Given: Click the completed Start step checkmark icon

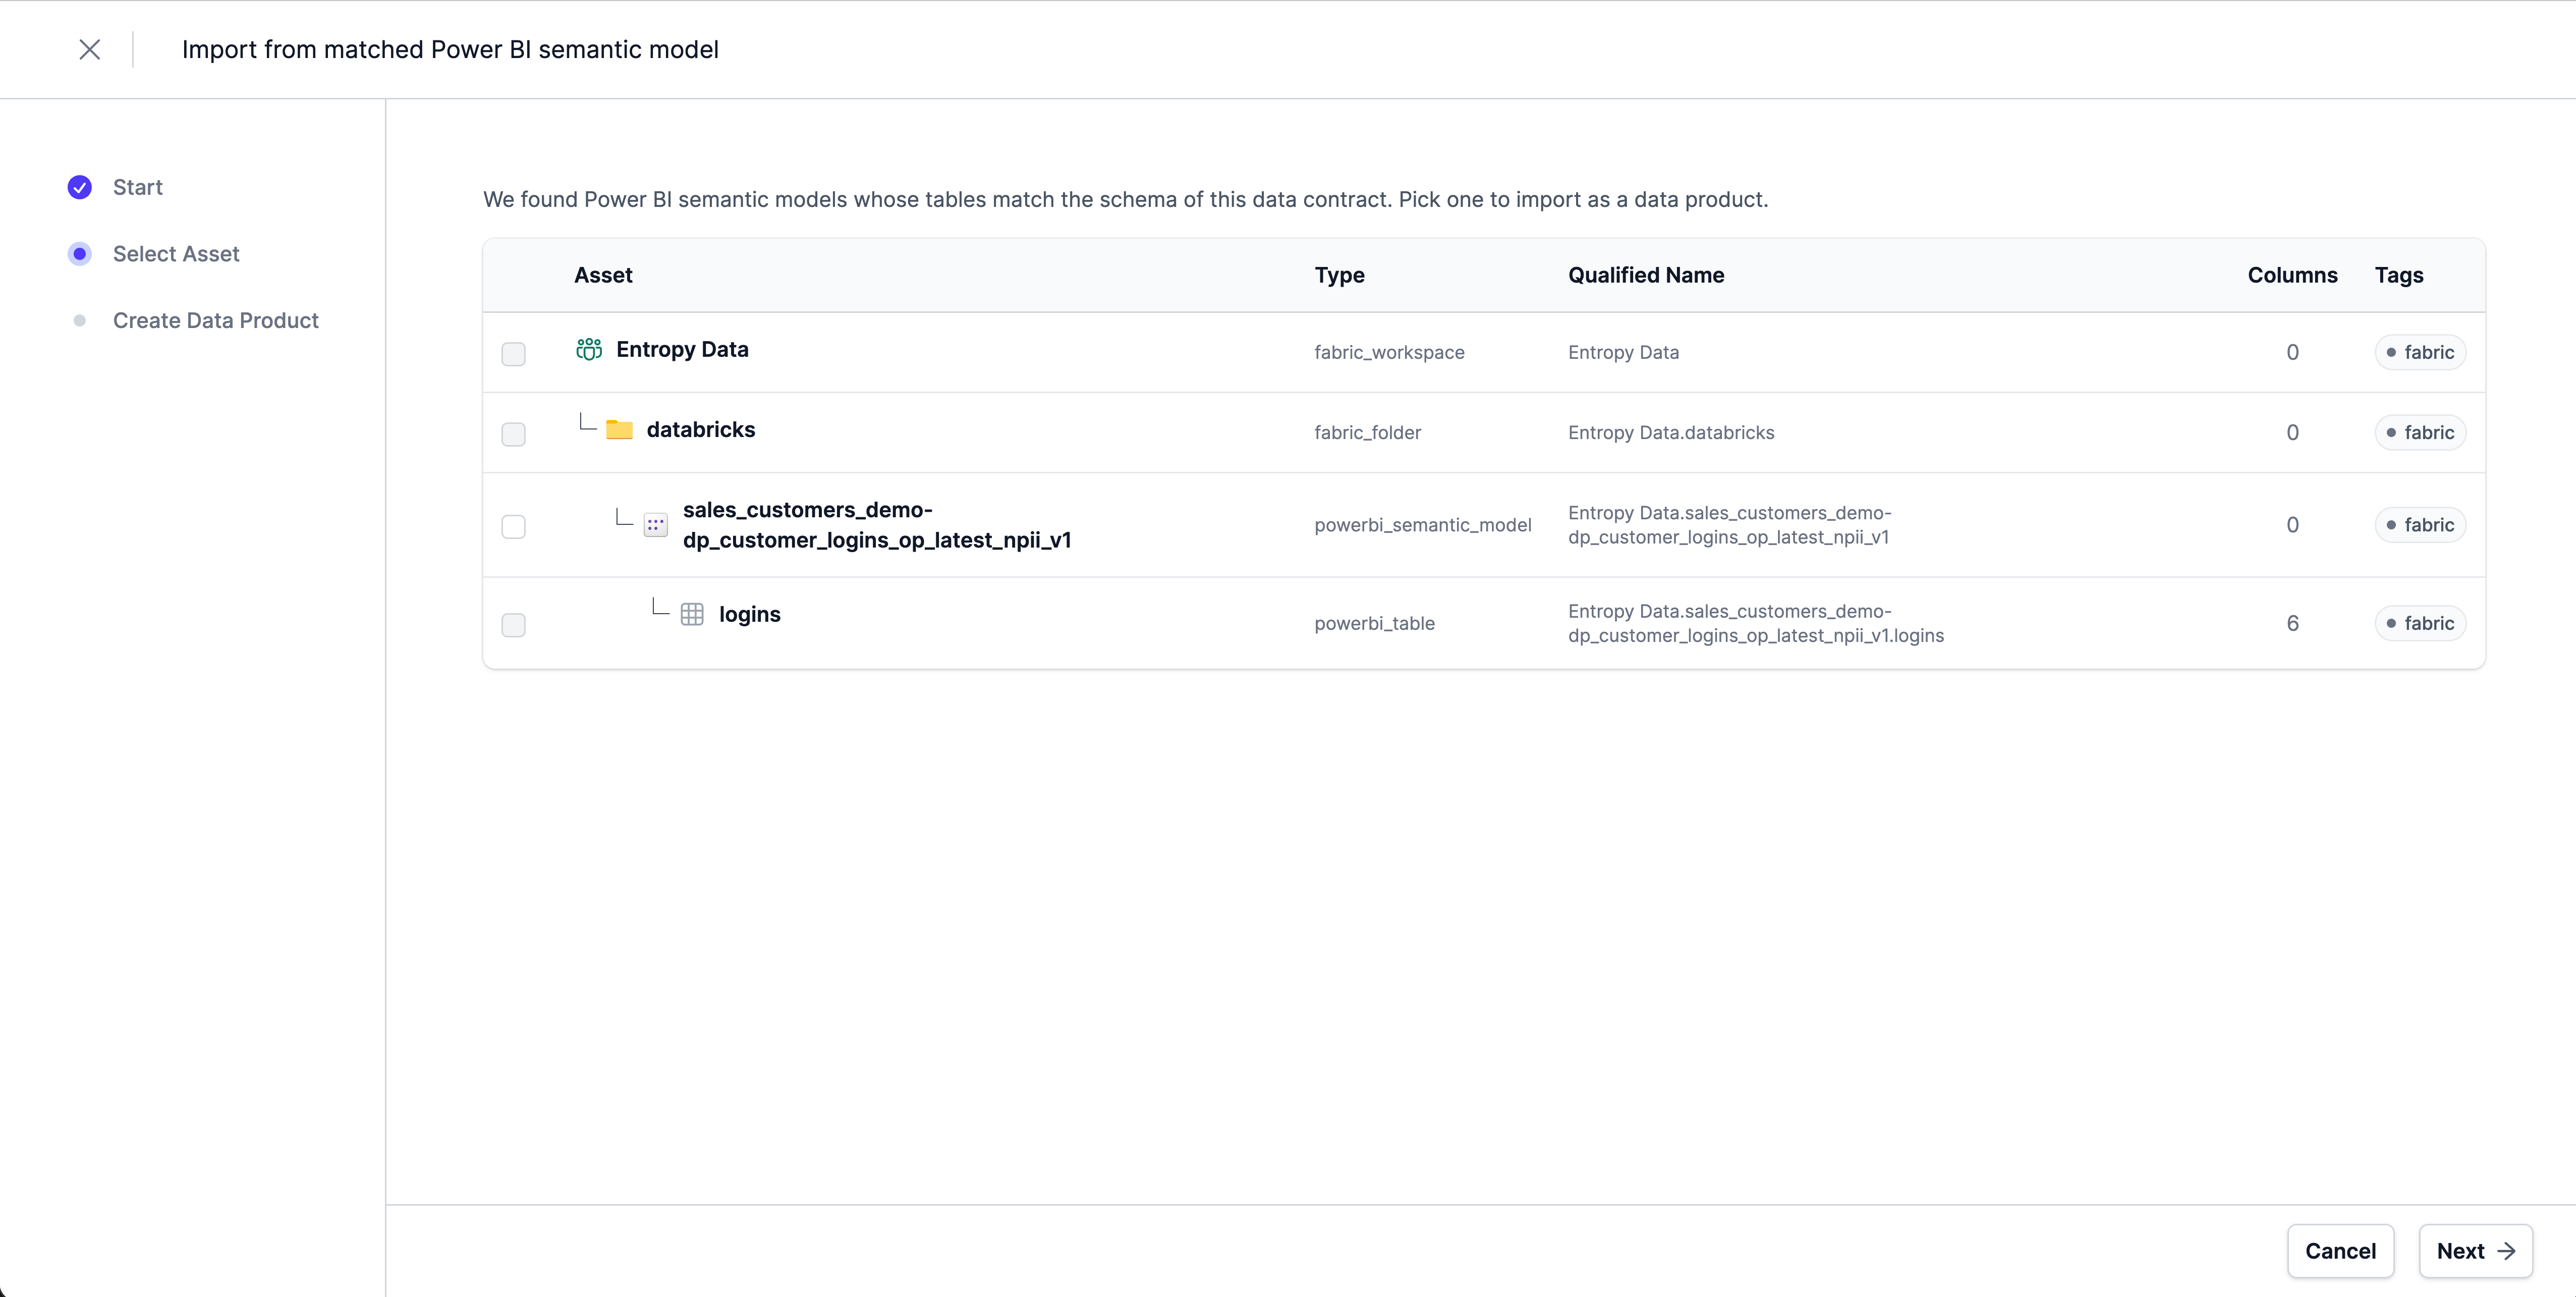Looking at the screenshot, I should tap(80, 187).
